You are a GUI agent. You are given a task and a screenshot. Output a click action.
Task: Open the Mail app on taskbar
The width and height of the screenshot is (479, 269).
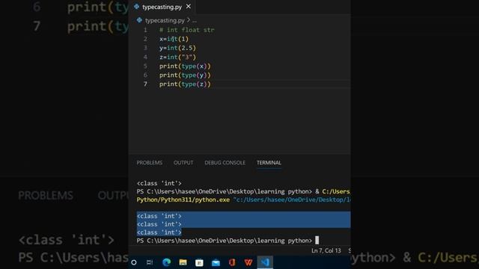(216, 262)
